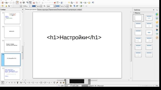Image resolution: width=161 pixels, height=90 pixels.
Task: Expand the Curve tool dropdown arrow
Action: (x=23, y=83)
